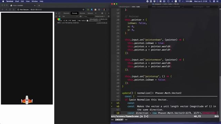Open the browser profile avatar

click(x=104, y=10)
